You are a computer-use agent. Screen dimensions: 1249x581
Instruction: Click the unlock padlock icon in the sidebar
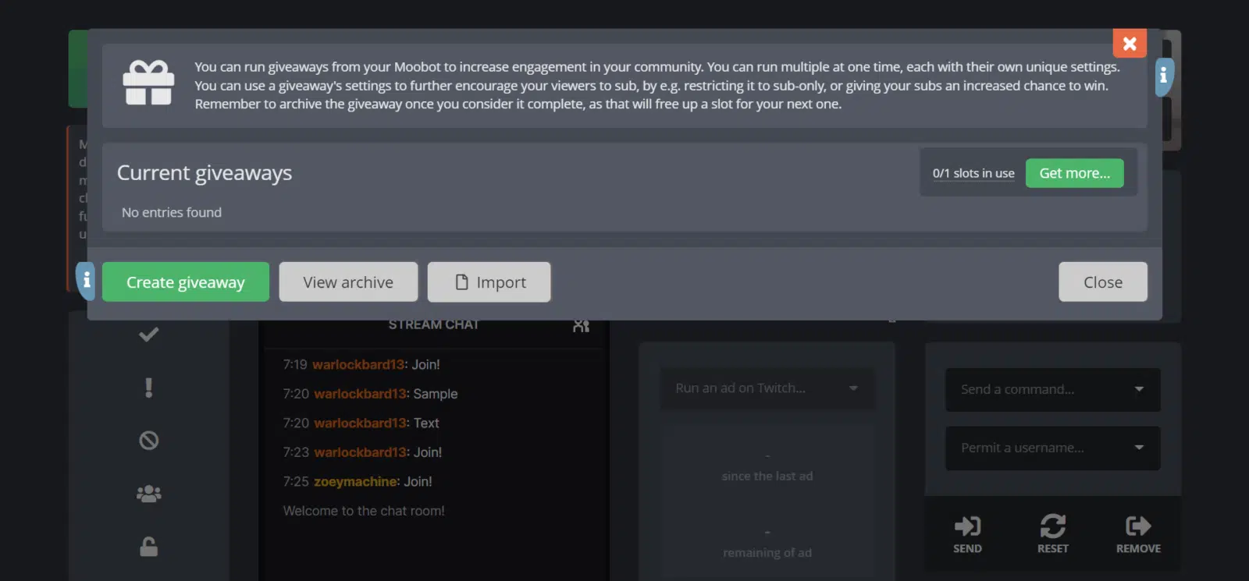[148, 547]
